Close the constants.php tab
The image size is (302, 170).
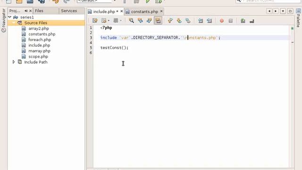[161, 11]
